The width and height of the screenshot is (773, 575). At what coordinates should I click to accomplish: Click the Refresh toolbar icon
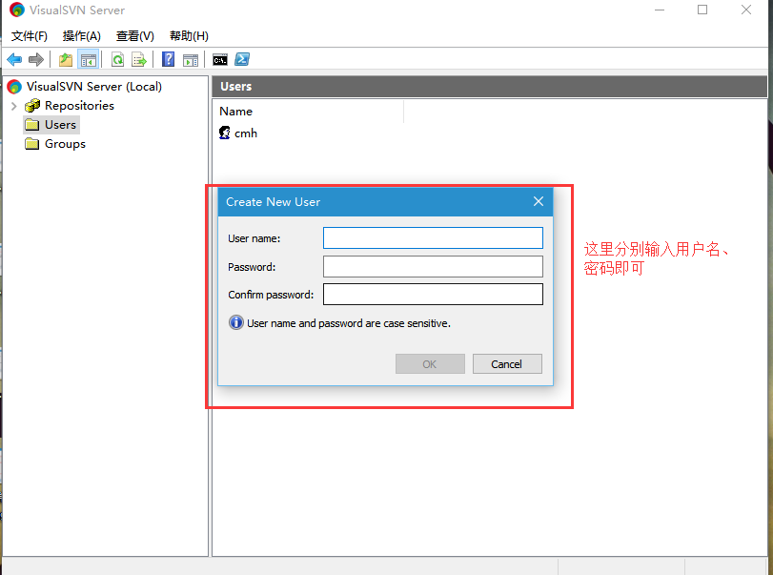tap(117, 60)
